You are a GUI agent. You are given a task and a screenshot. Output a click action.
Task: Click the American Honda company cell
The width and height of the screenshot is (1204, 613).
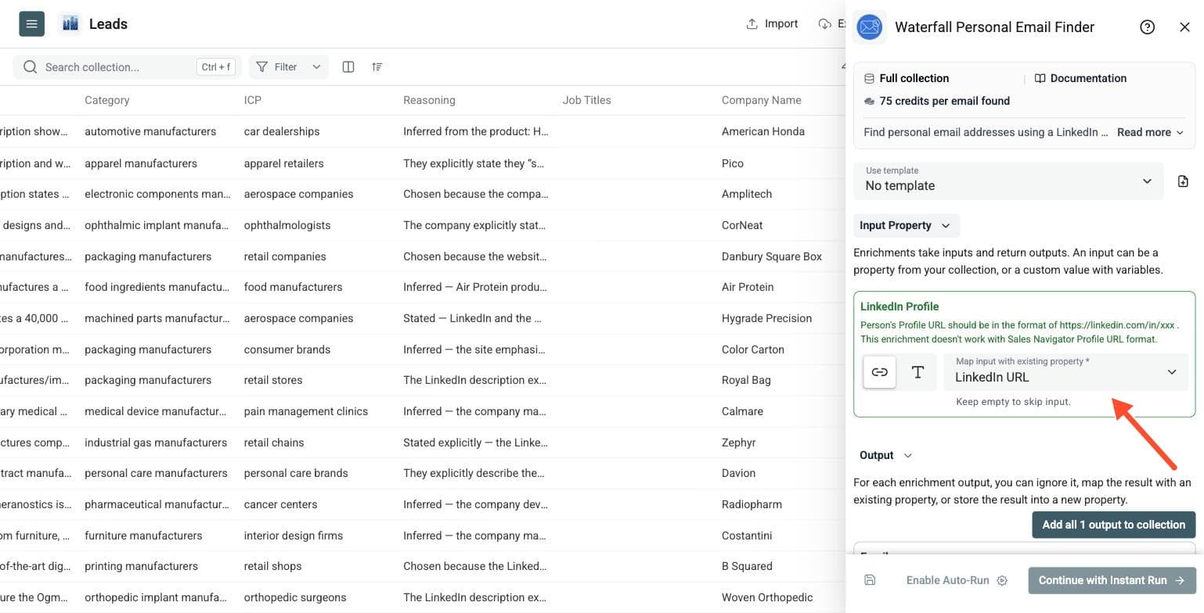pyautogui.click(x=763, y=131)
